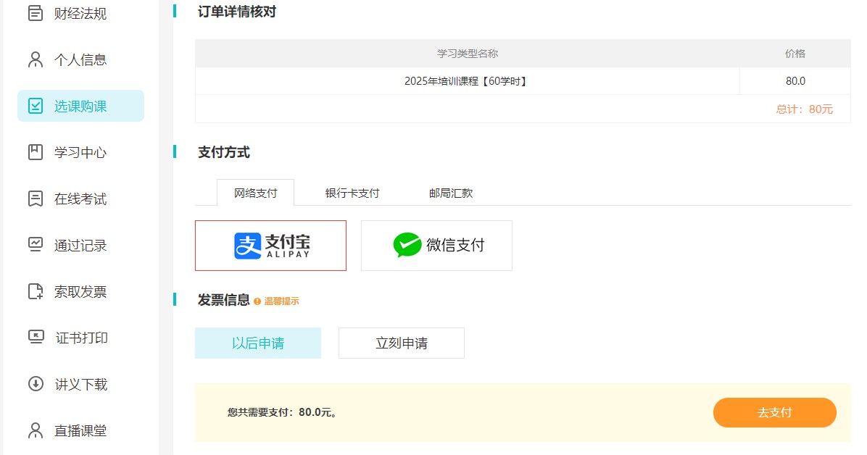Image resolution: width=867 pixels, height=455 pixels.
Task: Click the 总计：80元 text
Action: coord(805,109)
